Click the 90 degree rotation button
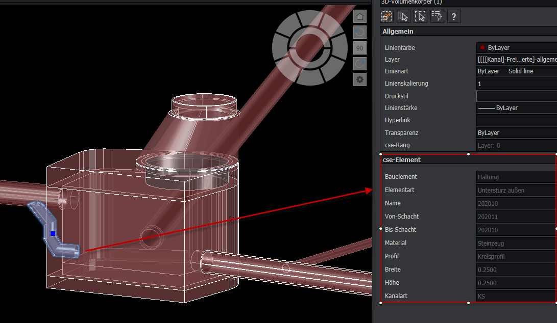The width and height of the screenshot is (557, 323). point(360,48)
